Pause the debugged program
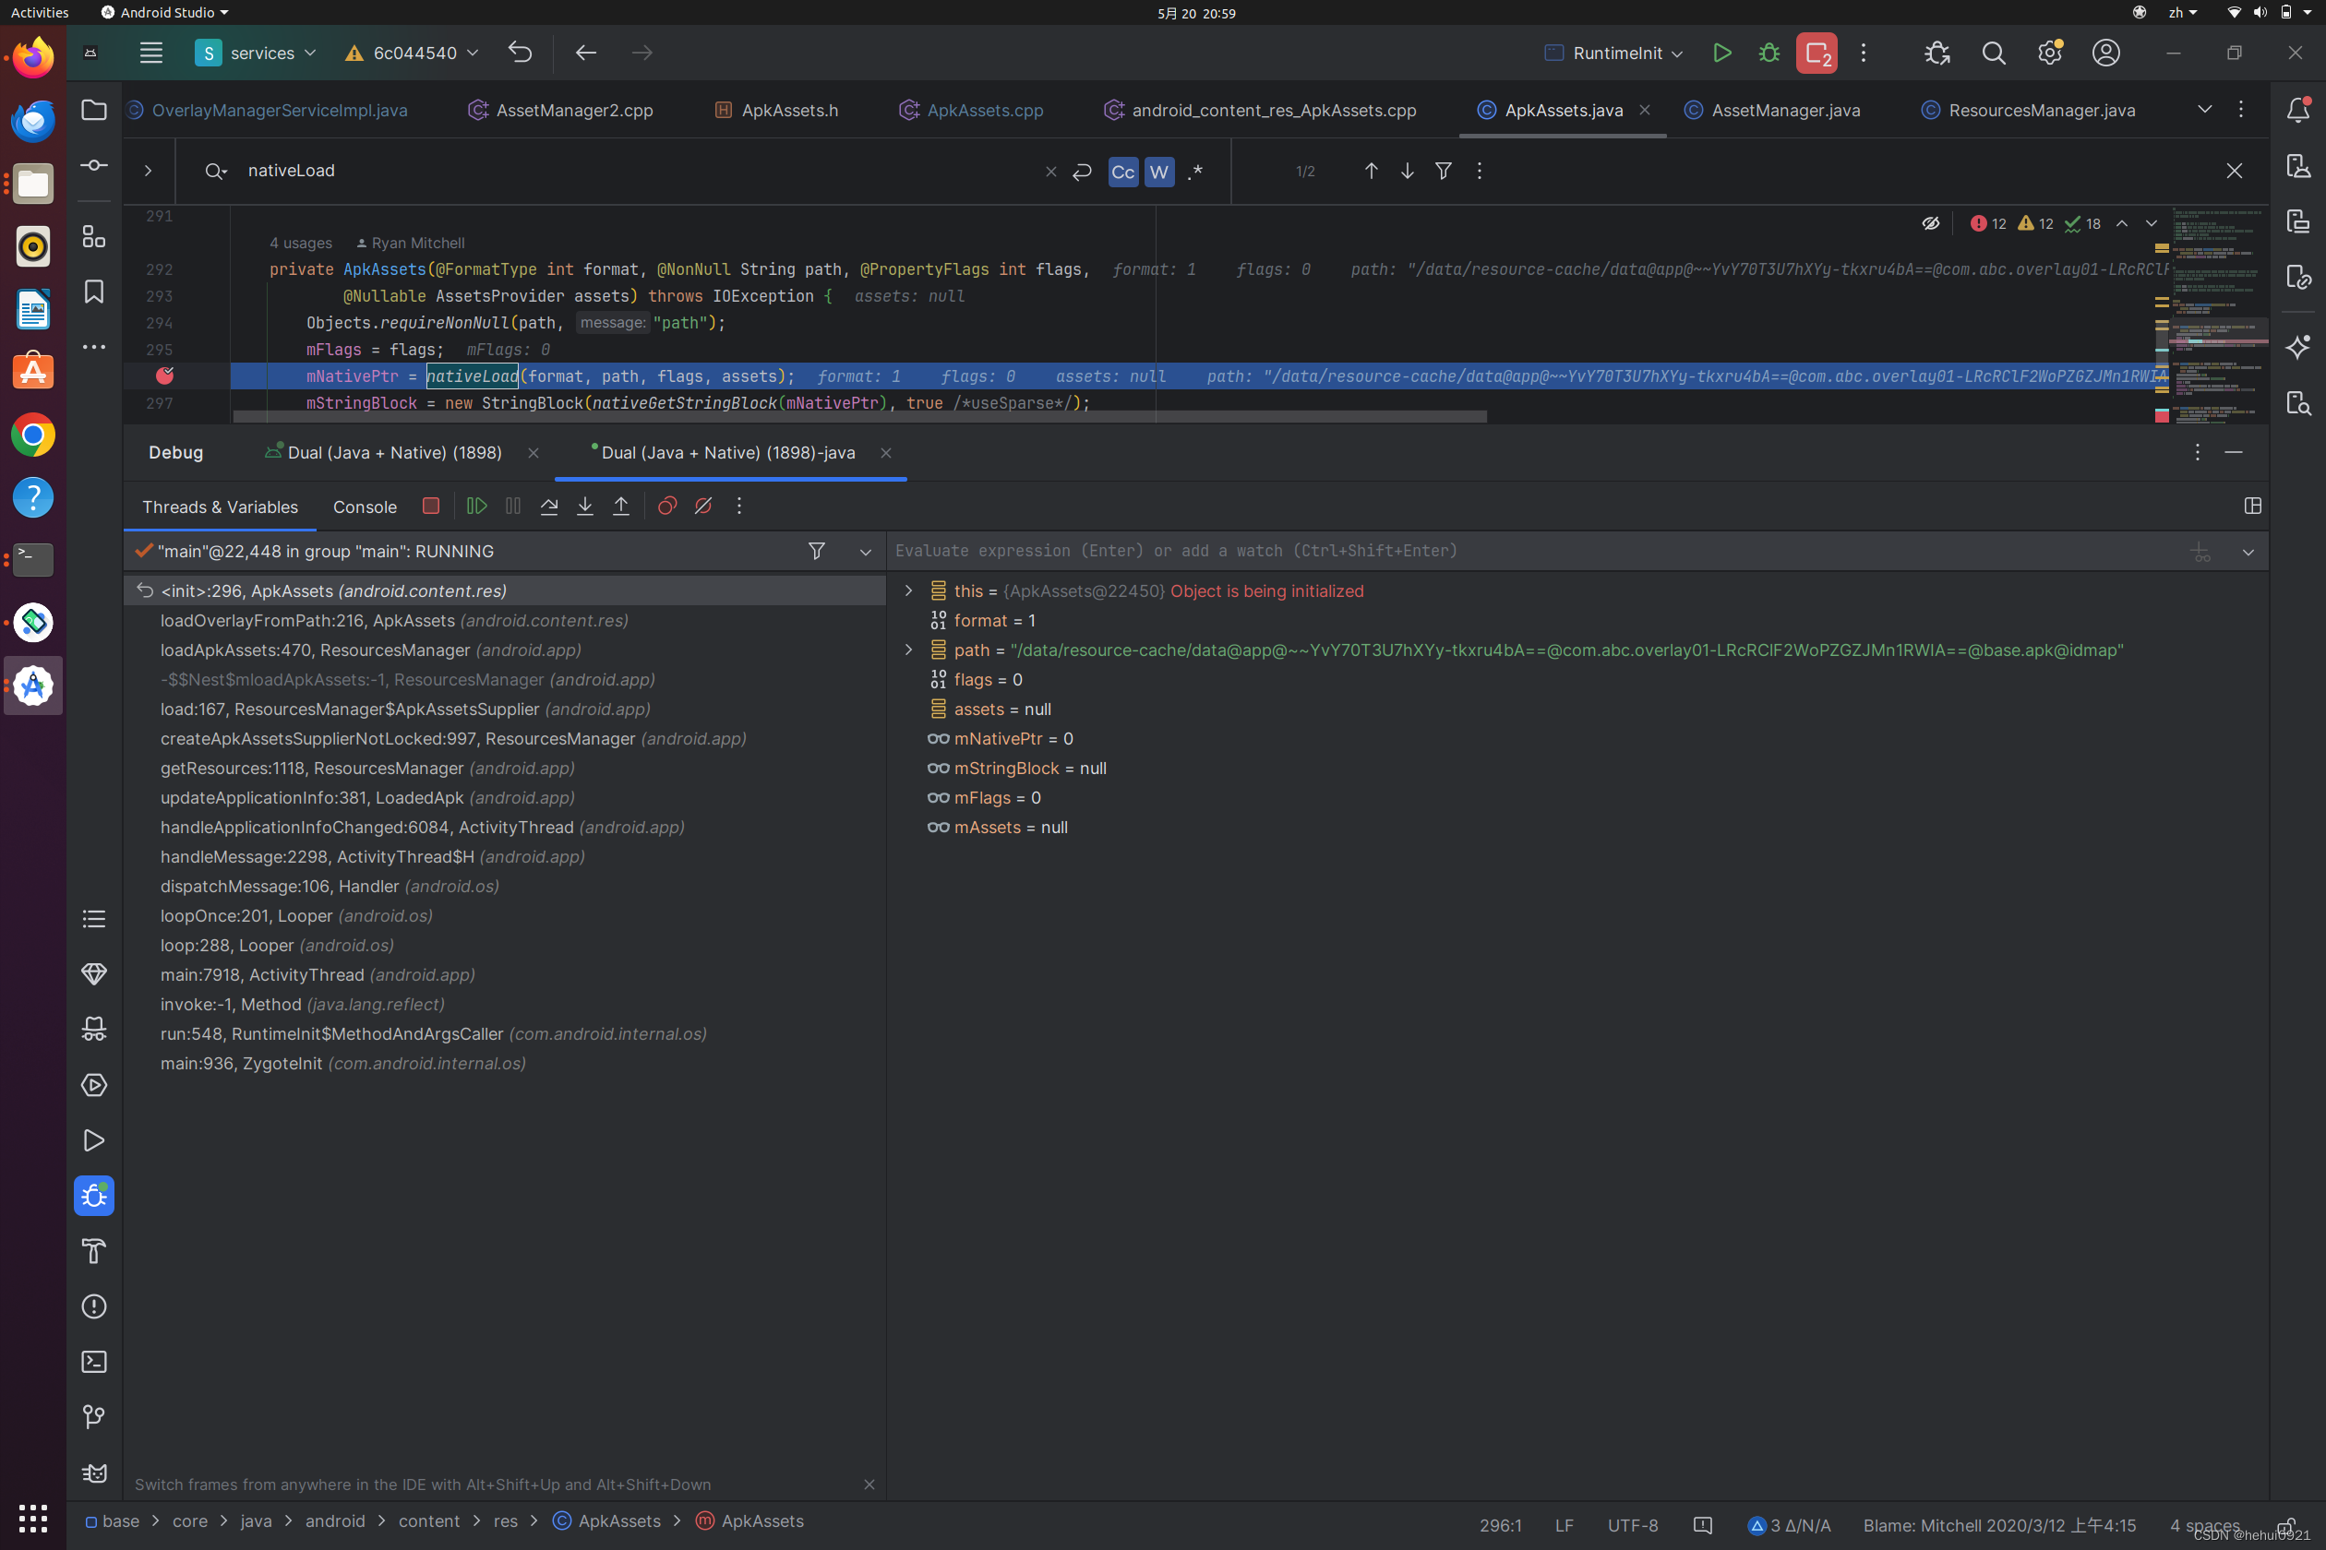This screenshot has height=1550, width=2326. pos(513,507)
